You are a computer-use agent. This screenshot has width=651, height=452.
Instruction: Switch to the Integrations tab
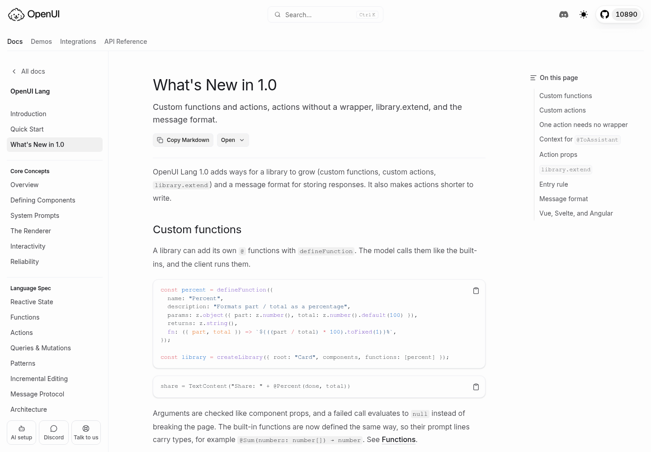coord(78,42)
